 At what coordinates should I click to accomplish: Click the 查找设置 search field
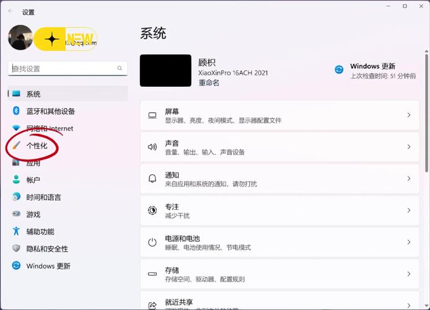pos(68,69)
